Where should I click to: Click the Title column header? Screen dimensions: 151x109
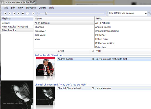123,51
